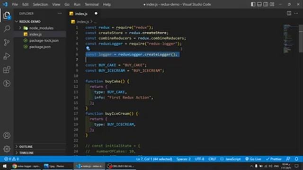
Task: Open the Terminal menu
Action: pos(91,4)
